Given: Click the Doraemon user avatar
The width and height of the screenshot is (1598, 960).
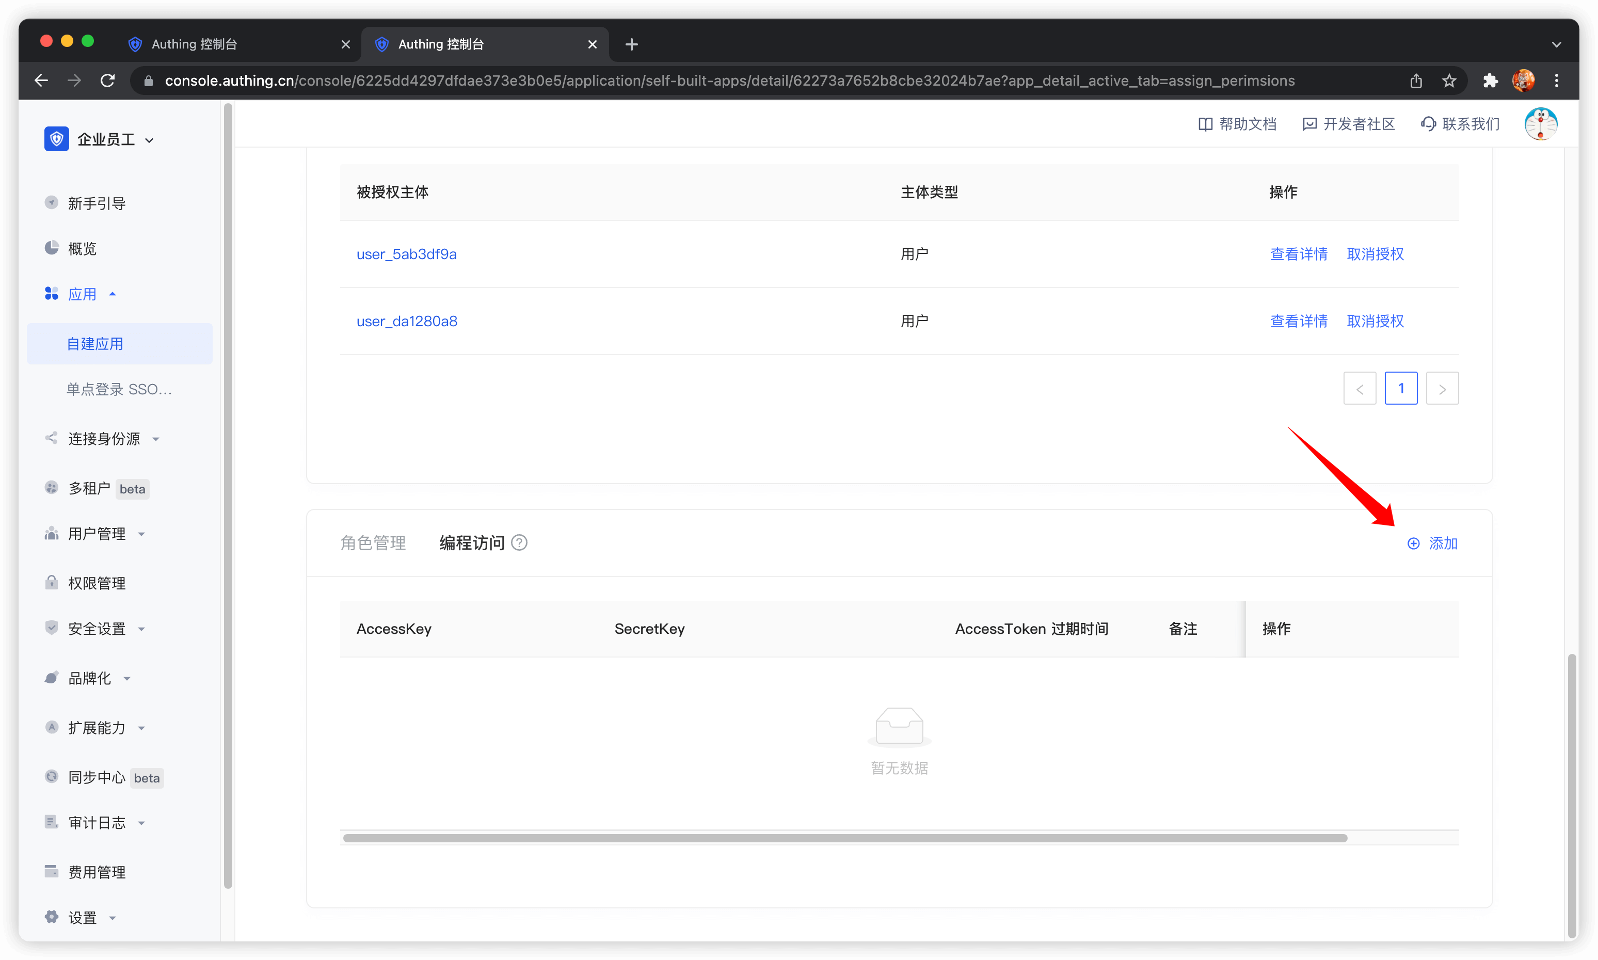Looking at the screenshot, I should tap(1540, 124).
